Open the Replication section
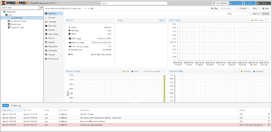Image resolution: width=272 pixels, height=132 pixels. pyautogui.click(x=53, y=46)
